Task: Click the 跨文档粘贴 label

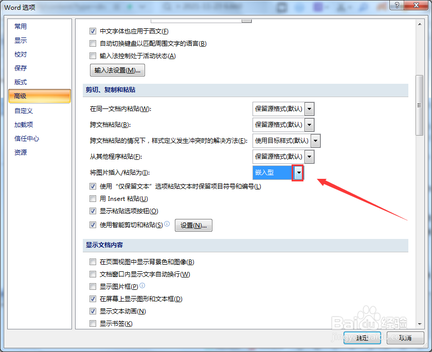Action: point(110,125)
